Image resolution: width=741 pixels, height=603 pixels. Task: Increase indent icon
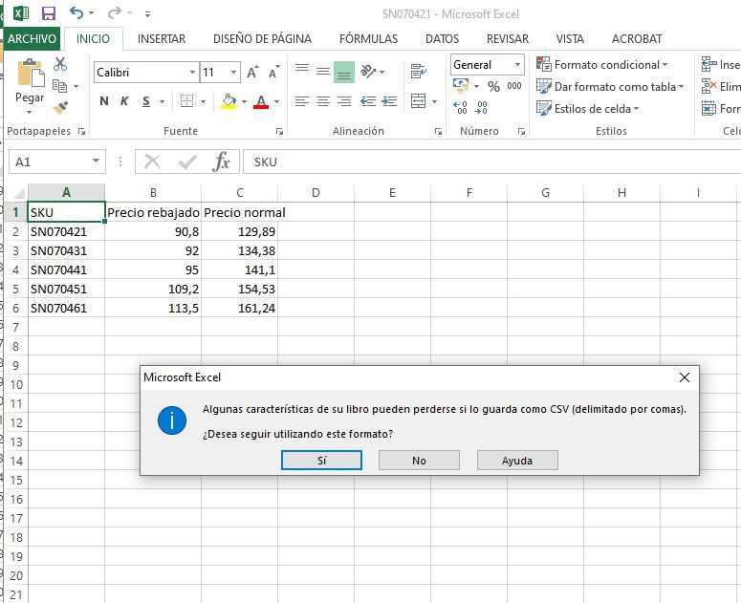tap(389, 100)
